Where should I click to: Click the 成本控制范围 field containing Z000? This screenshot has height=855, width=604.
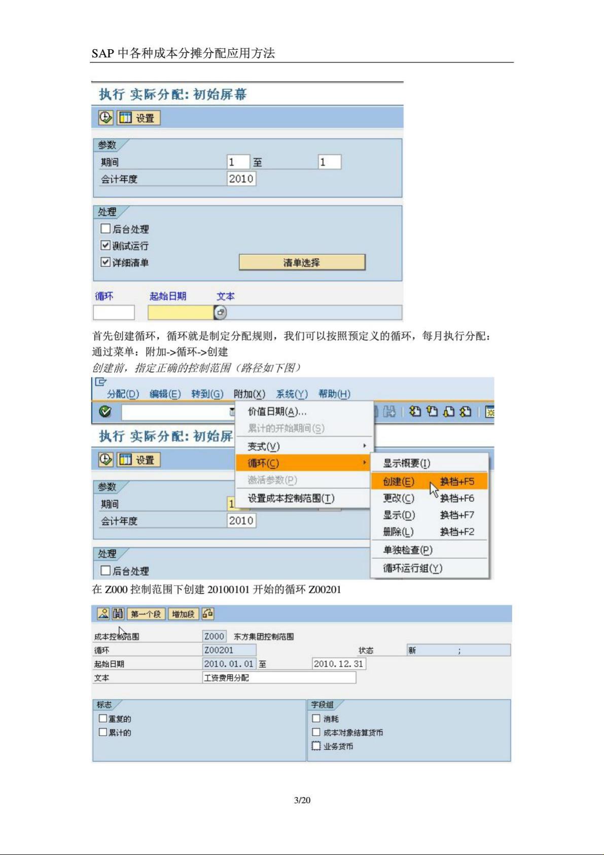tap(215, 636)
